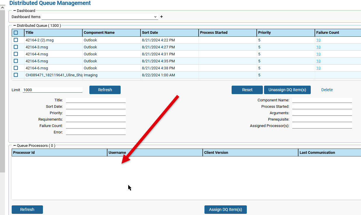
Task: Click the Reset button
Action: click(247, 90)
